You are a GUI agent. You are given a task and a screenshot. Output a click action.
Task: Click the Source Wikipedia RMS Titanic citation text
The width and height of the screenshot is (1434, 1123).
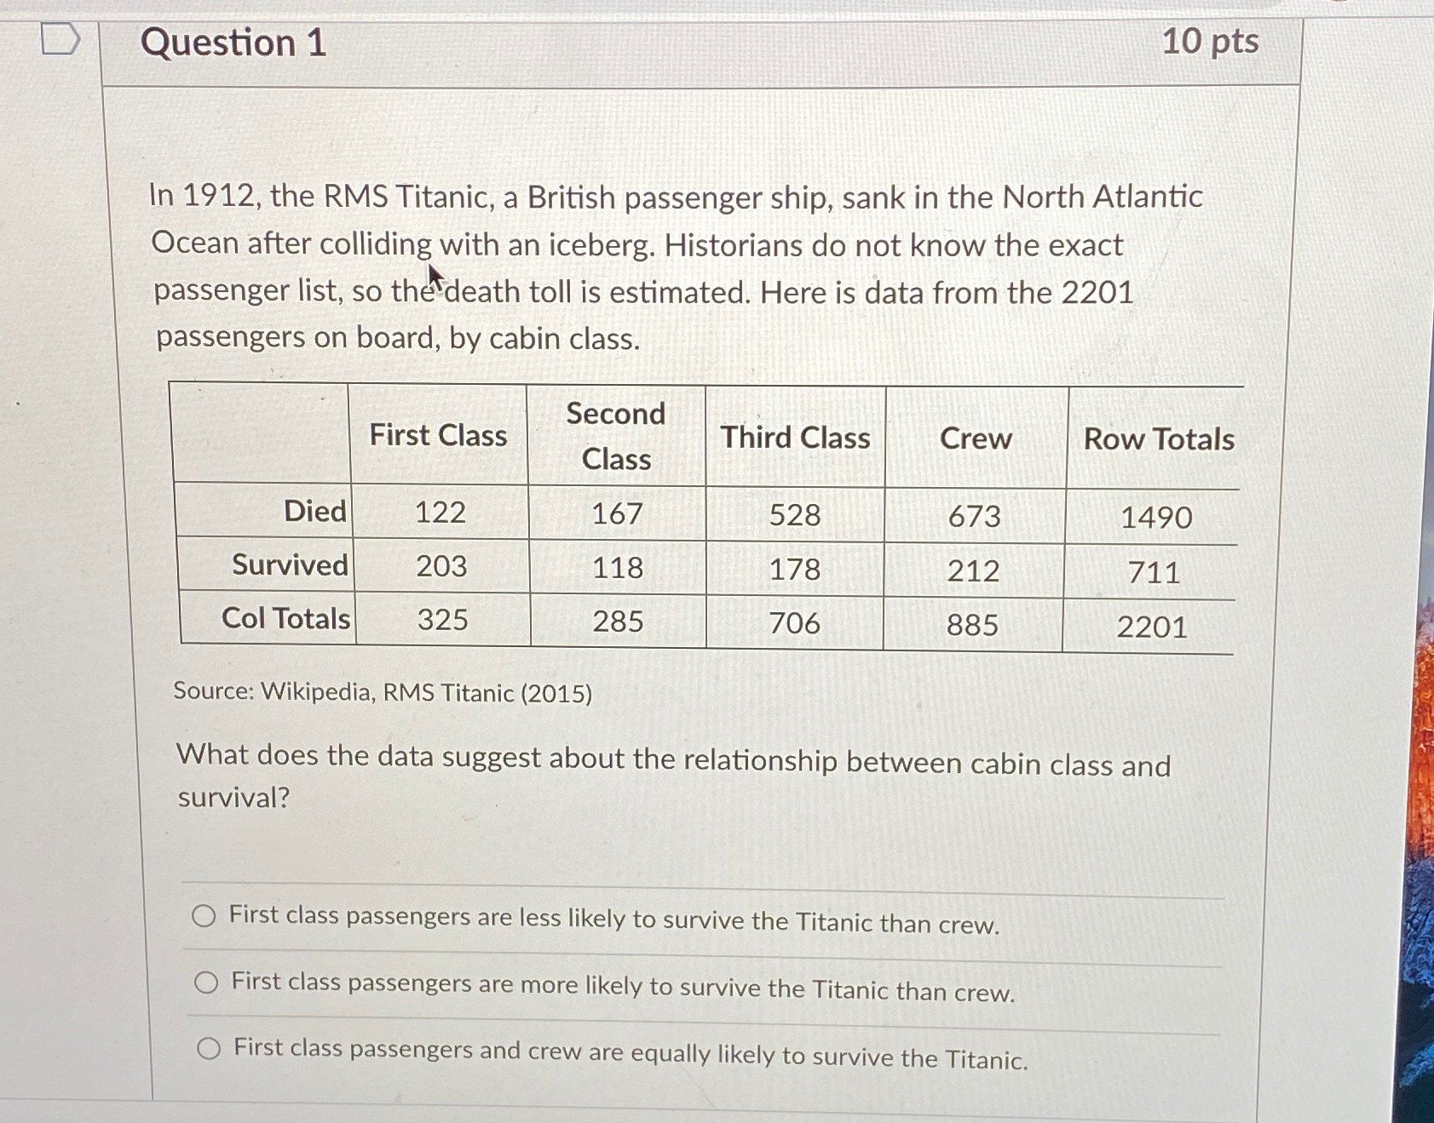[x=381, y=693]
